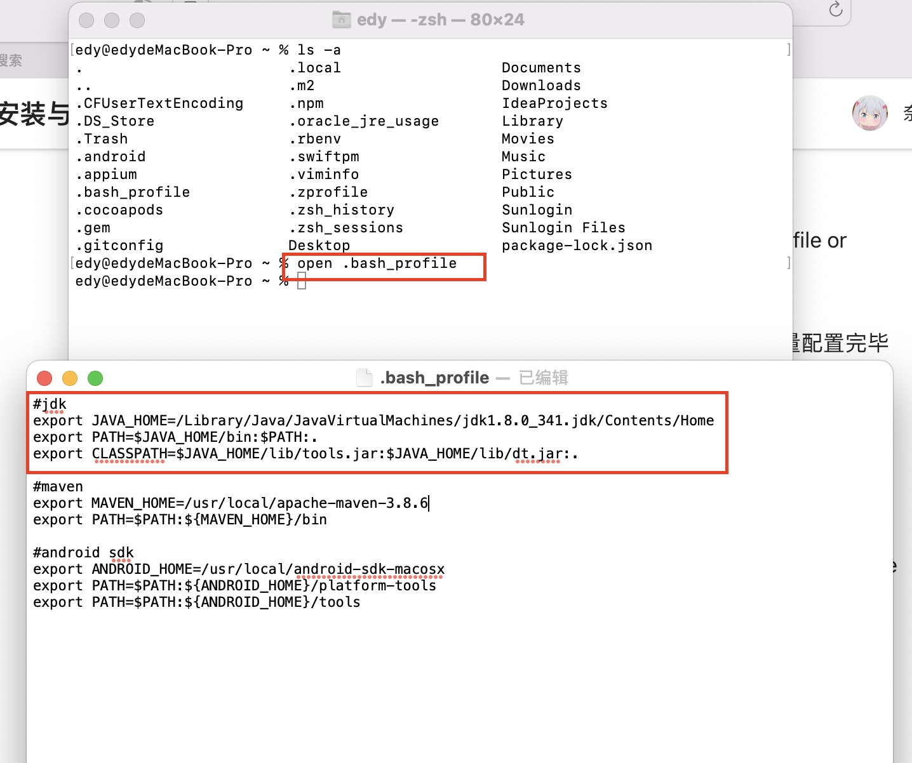The height and width of the screenshot is (763, 912).
Task: Zoom the .bash_profile window with green button
Action: 95,378
